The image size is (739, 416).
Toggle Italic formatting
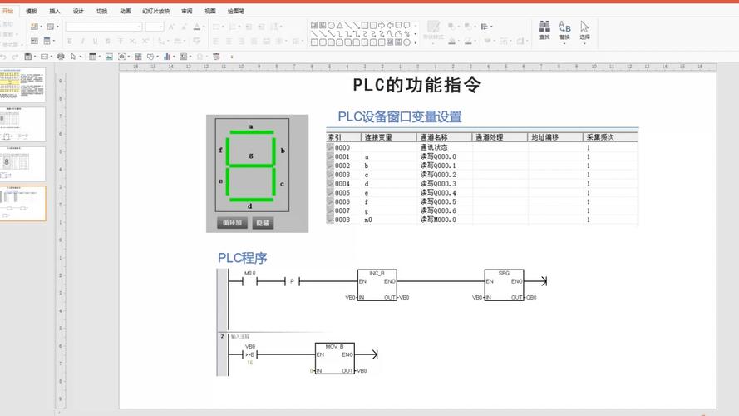coord(82,42)
